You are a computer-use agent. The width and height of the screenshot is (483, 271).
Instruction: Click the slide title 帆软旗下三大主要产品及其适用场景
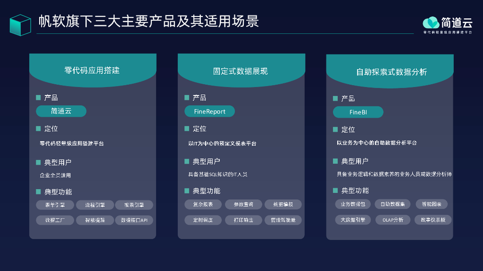tap(149, 22)
